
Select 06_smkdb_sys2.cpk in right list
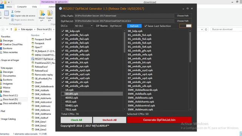pos(140,70)
